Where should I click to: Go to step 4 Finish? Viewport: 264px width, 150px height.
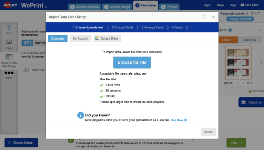click(x=177, y=28)
